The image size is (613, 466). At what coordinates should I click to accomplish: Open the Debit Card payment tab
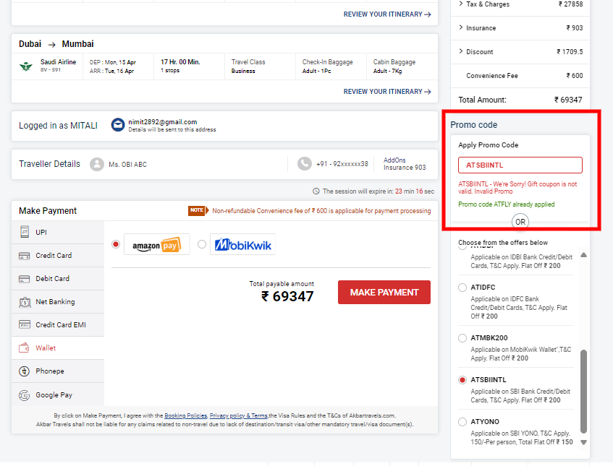tap(58, 279)
